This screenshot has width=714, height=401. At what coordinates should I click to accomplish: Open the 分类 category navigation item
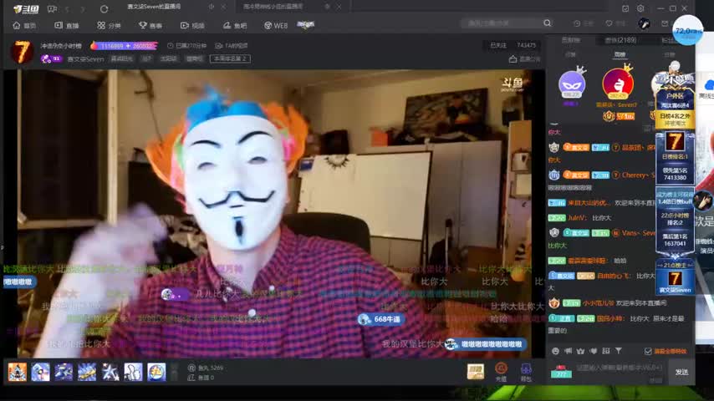(109, 26)
